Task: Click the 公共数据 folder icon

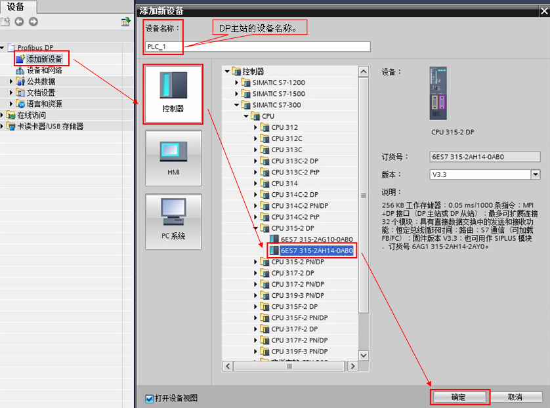Action: pyautogui.click(x=20, y=81)
